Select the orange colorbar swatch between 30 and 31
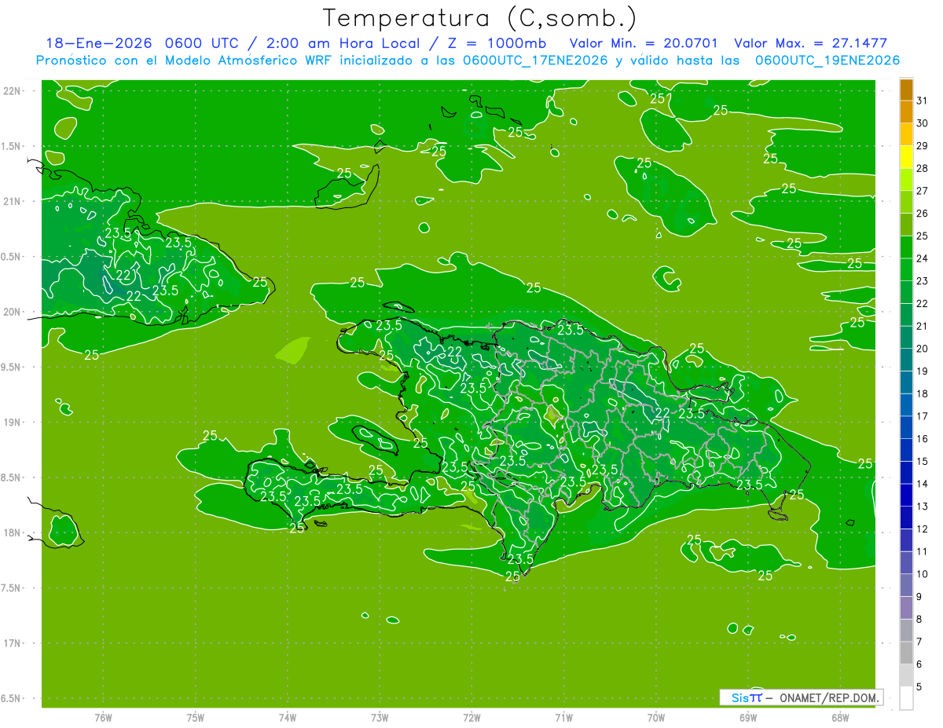Image resolution: width=943 pixels, height=728 pixels. pos(906,112)
